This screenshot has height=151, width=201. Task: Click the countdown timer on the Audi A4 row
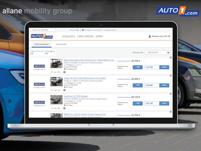click(39, 102)
